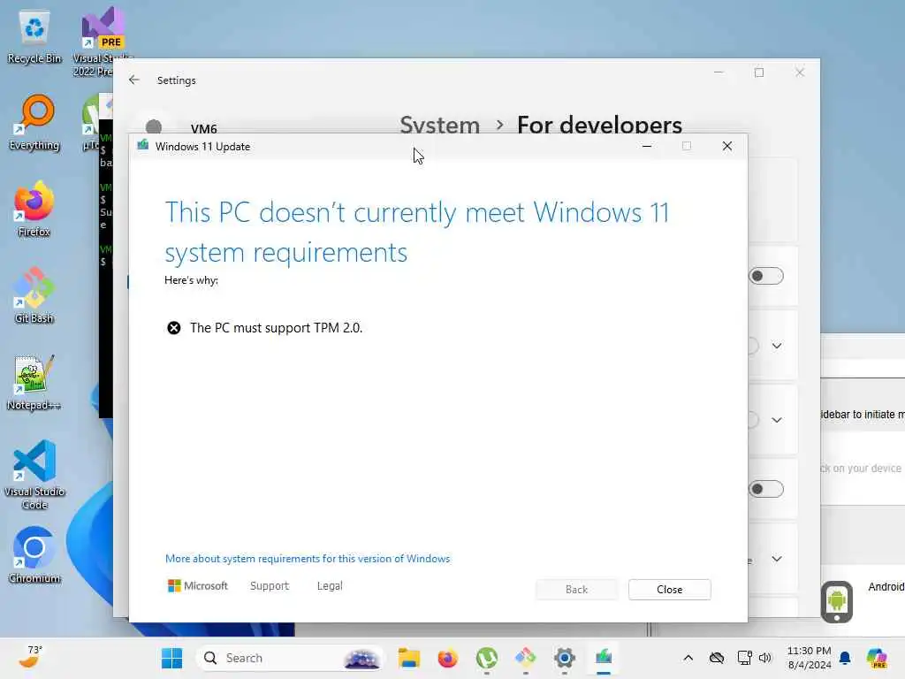Select the Firefox desktop shortcut

pos(34,210)
